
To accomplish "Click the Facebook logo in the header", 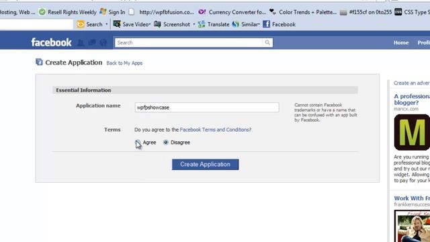I will [x=51, y=42].
